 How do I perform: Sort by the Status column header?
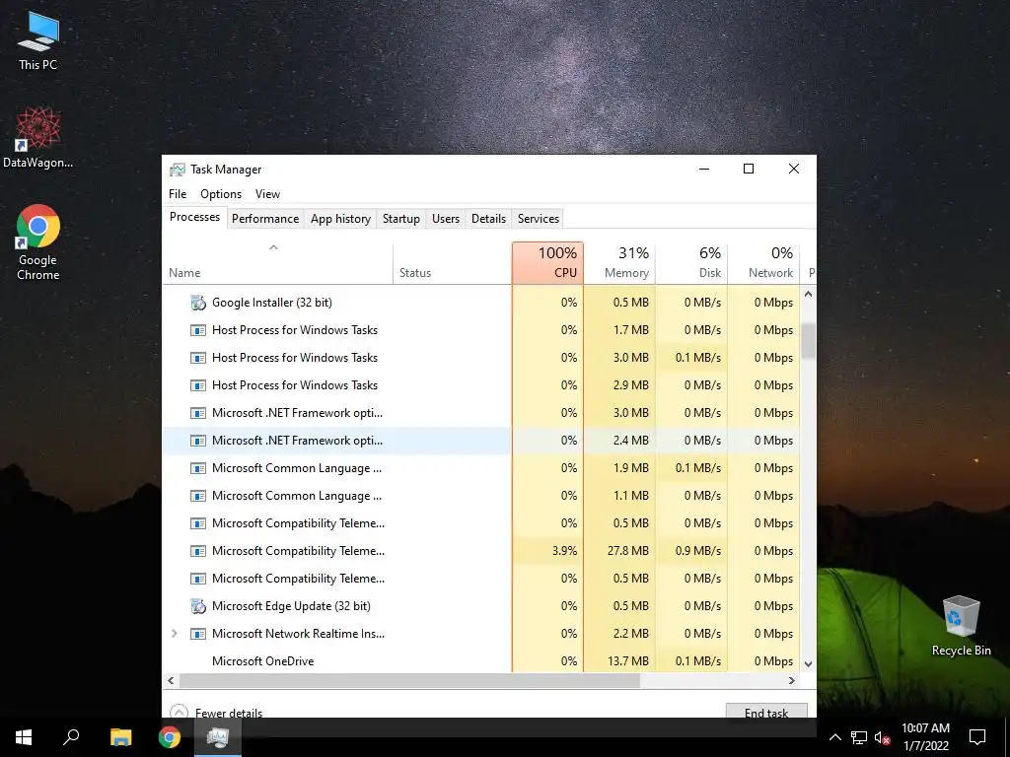[x=452, y=263]
